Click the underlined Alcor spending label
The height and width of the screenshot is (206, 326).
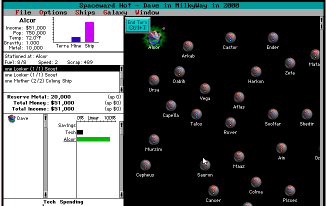69,139
